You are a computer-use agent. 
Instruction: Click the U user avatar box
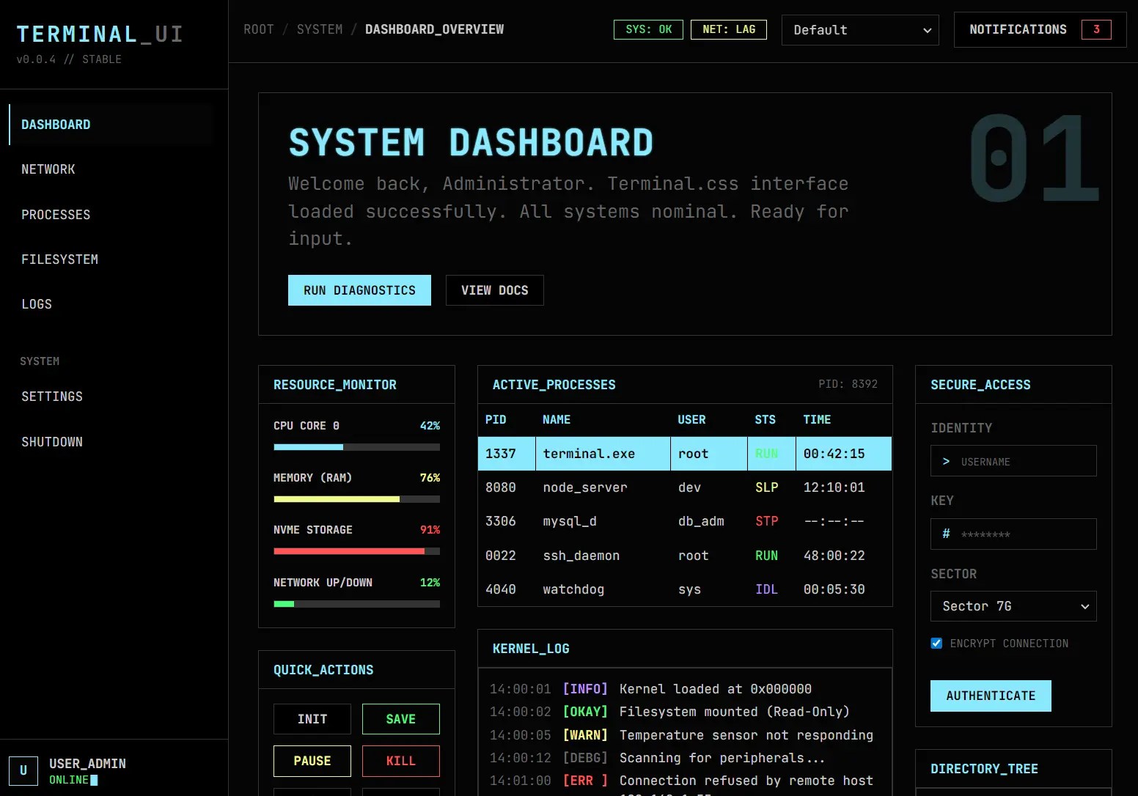(23, 770)
